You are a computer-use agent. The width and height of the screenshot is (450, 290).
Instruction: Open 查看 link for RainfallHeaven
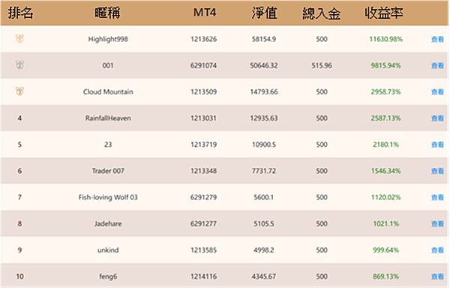pos(437,118)
